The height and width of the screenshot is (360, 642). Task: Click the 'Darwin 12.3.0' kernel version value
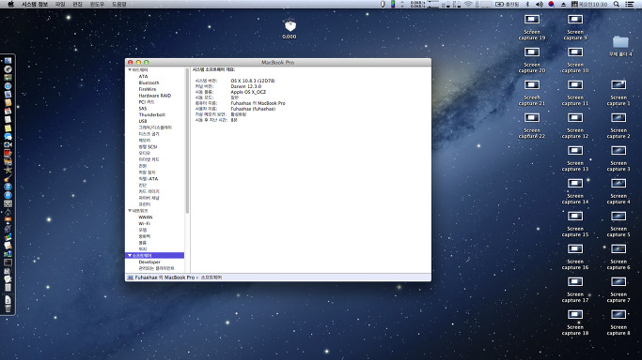pyautogui.click(x=245, y=86)
